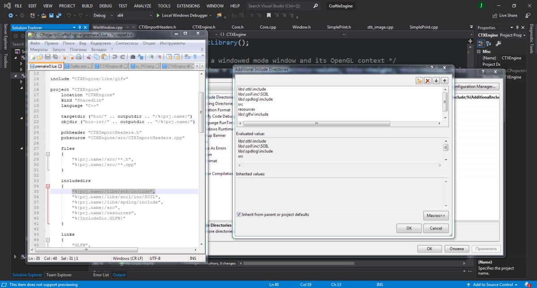537x288 pixels.
Task: Click Cut scissors icon in Notepad++
Action: [x=89, y=57]
